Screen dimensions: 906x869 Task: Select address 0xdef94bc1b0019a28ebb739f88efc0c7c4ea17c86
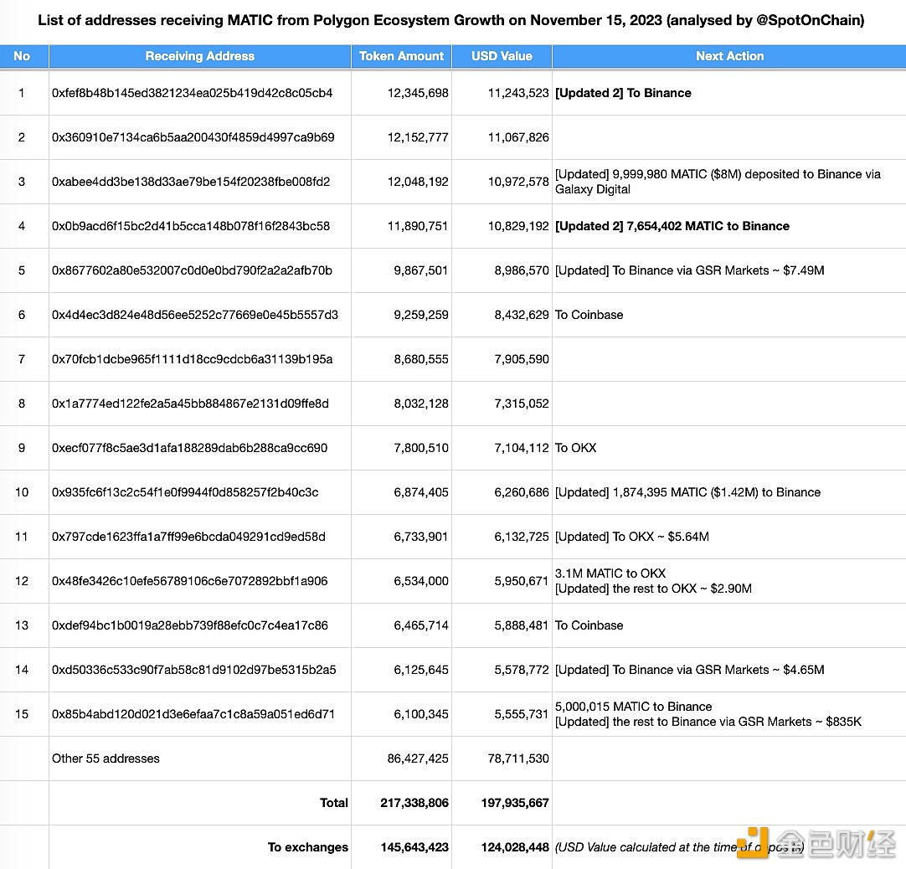click(x=189, y=625)
